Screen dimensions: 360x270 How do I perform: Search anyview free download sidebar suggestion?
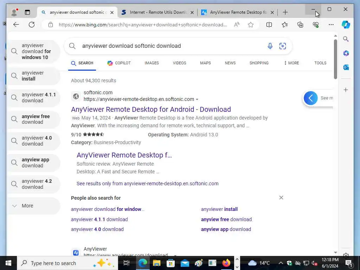pos(34,119)
